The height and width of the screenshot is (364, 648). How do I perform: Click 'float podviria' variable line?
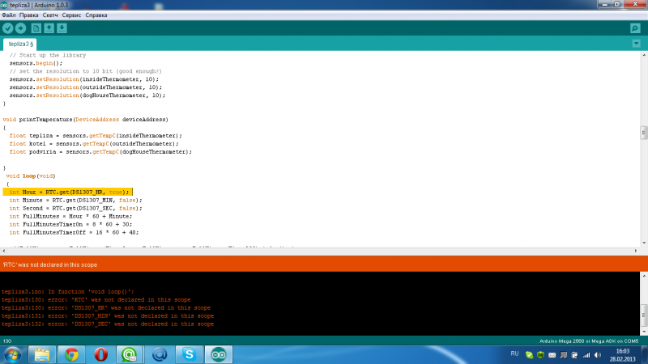[100, 151]
